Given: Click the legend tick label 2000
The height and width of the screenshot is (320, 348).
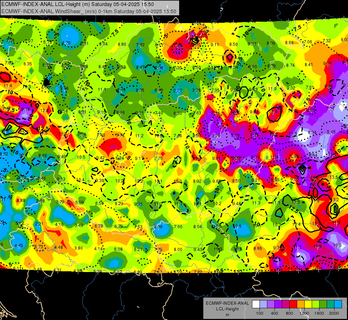Looking at the screenshot, I should (x=334, y=313).
